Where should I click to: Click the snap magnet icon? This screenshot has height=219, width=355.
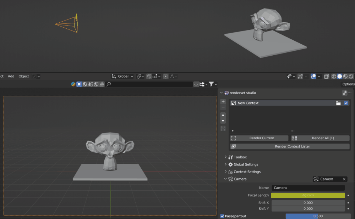coord(149,76)
